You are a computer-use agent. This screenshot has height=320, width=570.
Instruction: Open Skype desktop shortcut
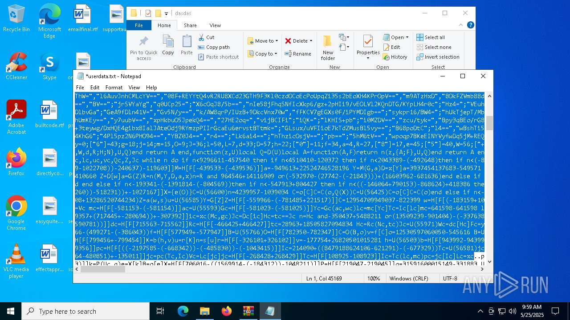point(49,66)
